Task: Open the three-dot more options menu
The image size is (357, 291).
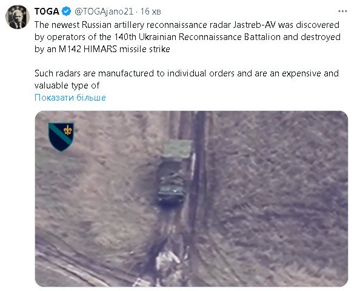Action: point(342,11)
